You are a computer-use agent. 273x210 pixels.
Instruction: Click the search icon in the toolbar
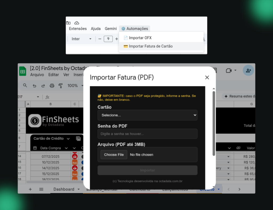[x=25, y=85]
